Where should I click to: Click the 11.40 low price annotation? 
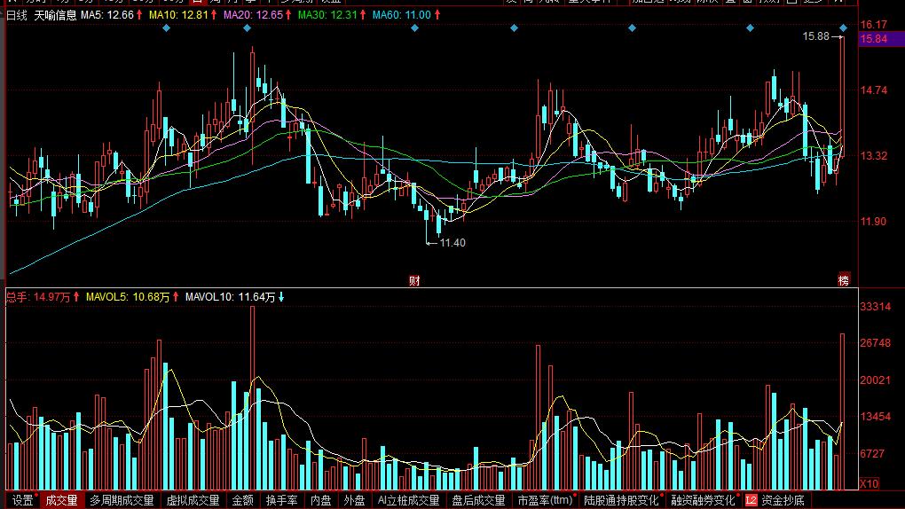tap(452, 243)
